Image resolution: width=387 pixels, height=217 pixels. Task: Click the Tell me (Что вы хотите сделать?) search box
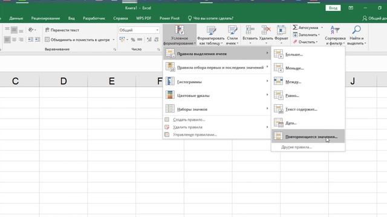click(210, 18)
